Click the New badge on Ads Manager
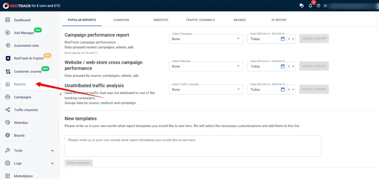Image resolution: width=379 pixels, height=179 pixels. coord(38,30)
